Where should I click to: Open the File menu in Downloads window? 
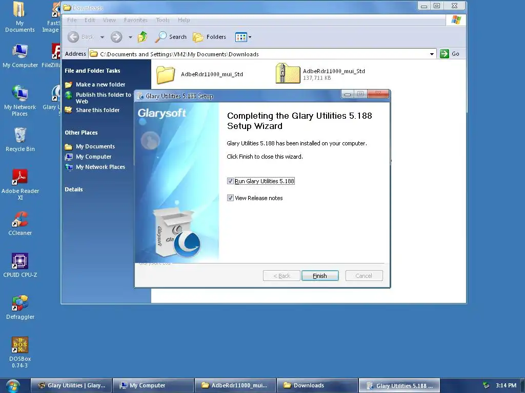tap(72, 20)
